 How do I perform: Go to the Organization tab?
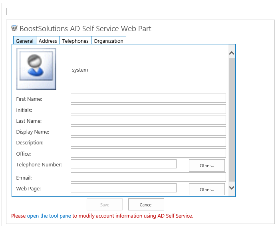(x=109, y=41)
